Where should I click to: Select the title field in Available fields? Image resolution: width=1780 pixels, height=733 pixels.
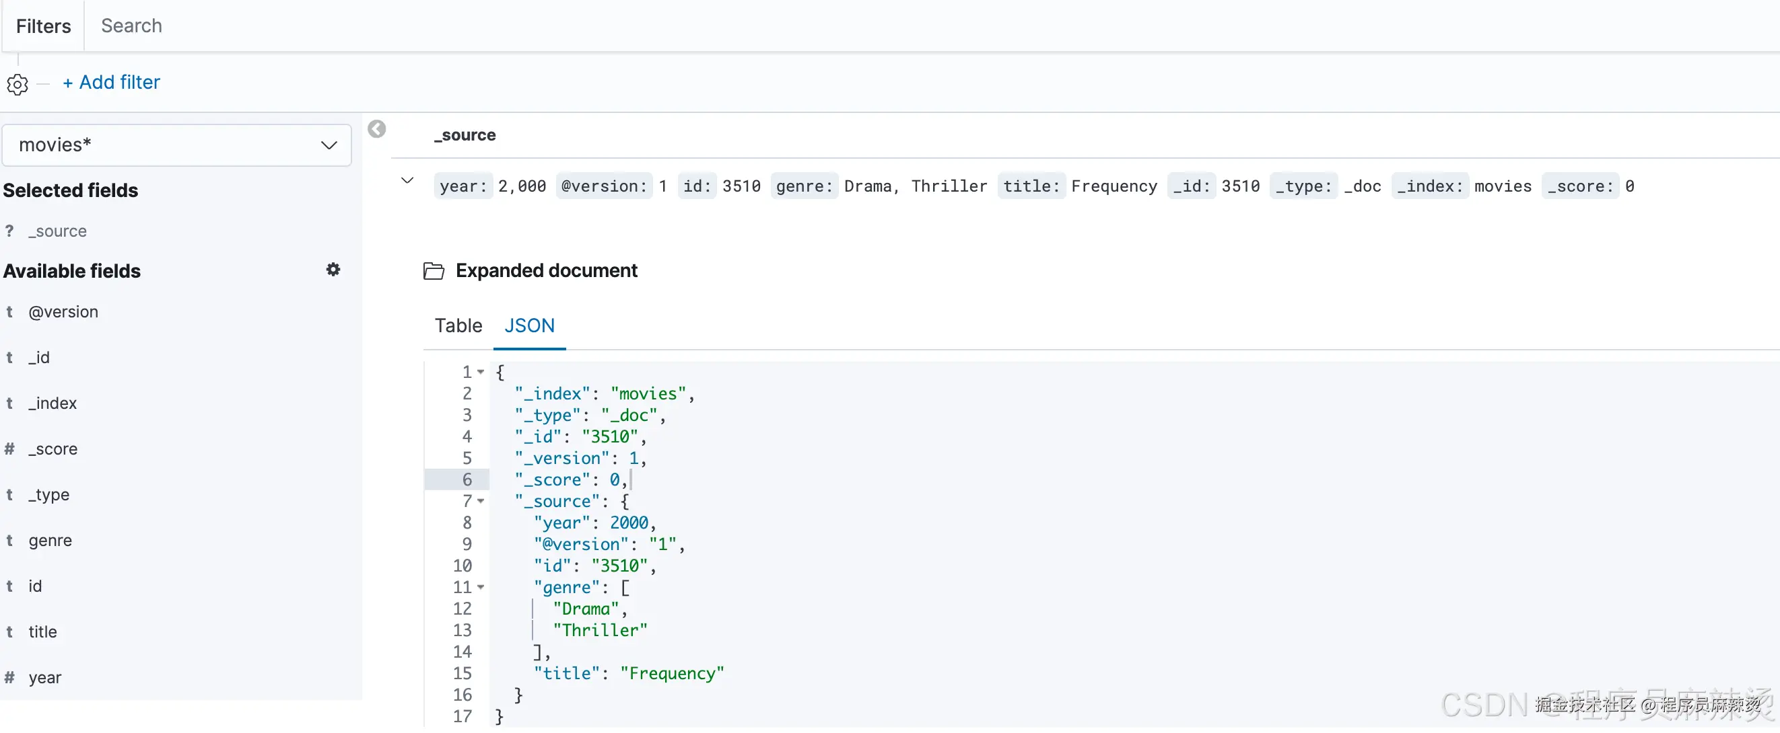tap(42, 632)
